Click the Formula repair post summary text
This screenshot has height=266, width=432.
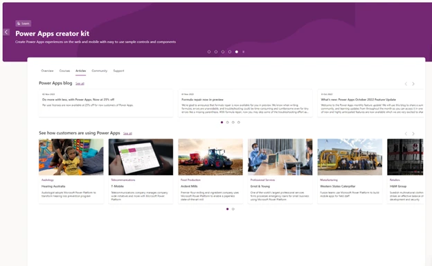pos(245,109)
